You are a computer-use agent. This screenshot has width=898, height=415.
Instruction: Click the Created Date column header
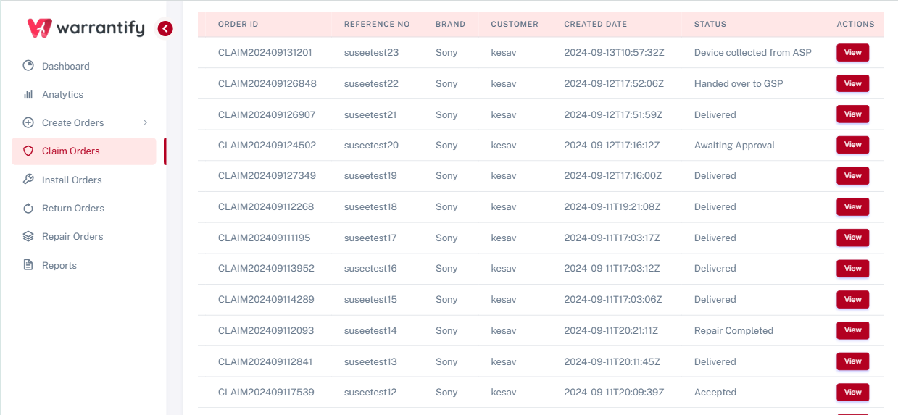(595, 24)
